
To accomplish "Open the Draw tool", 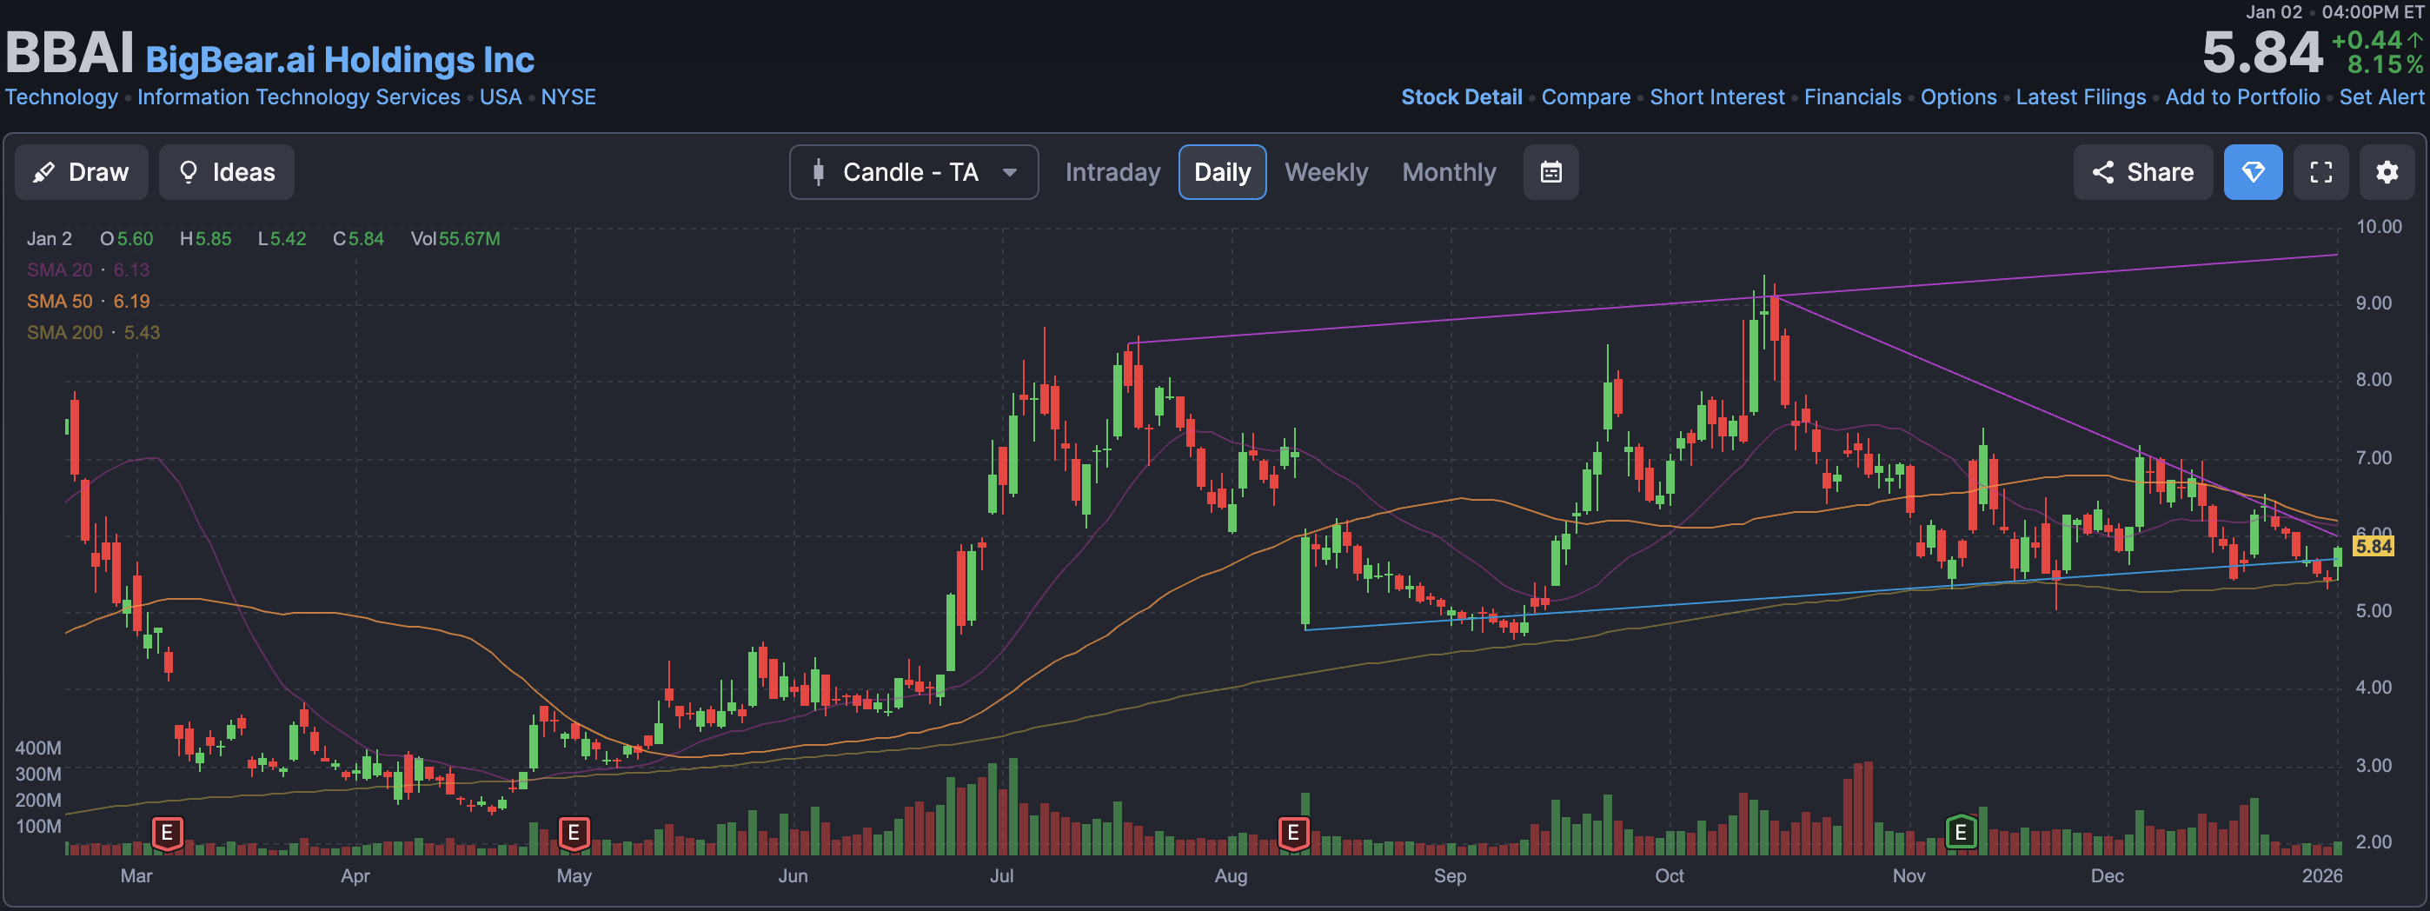I will pyautogui.click(x=81, y=171).
